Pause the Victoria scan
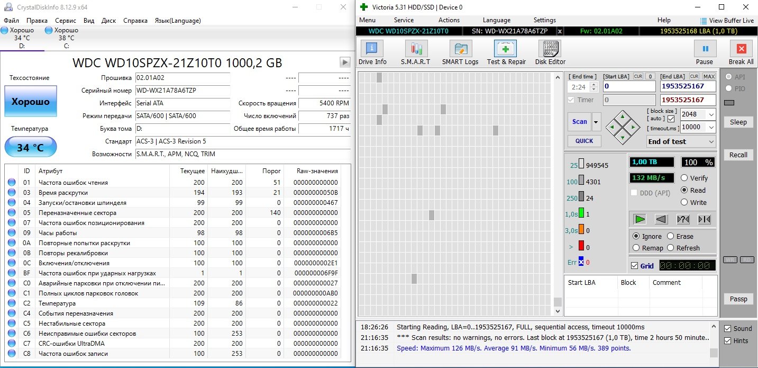The image size is (758, 368). [x=705, y=53]
